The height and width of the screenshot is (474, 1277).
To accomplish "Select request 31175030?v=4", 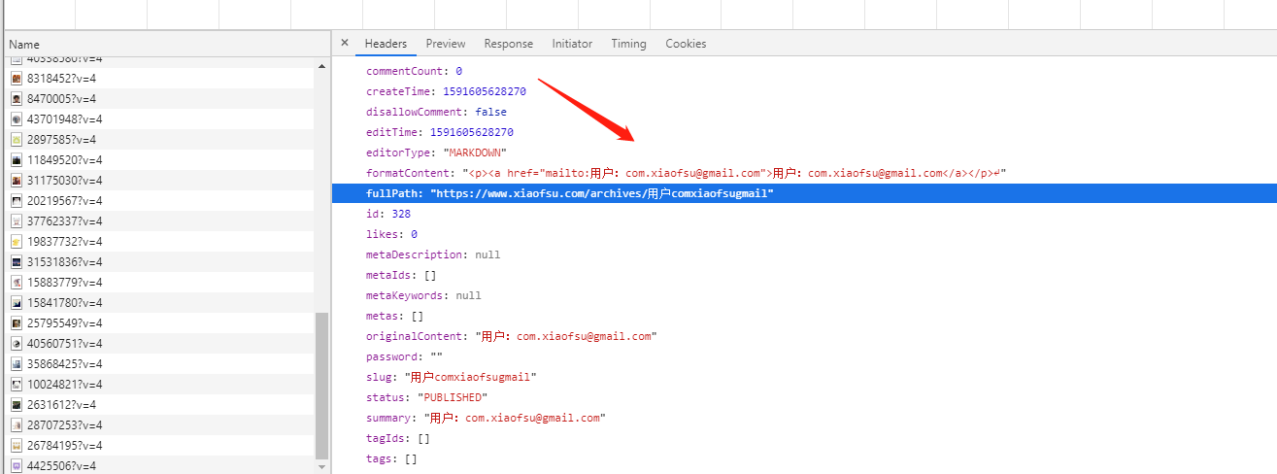I will (157, 180).
